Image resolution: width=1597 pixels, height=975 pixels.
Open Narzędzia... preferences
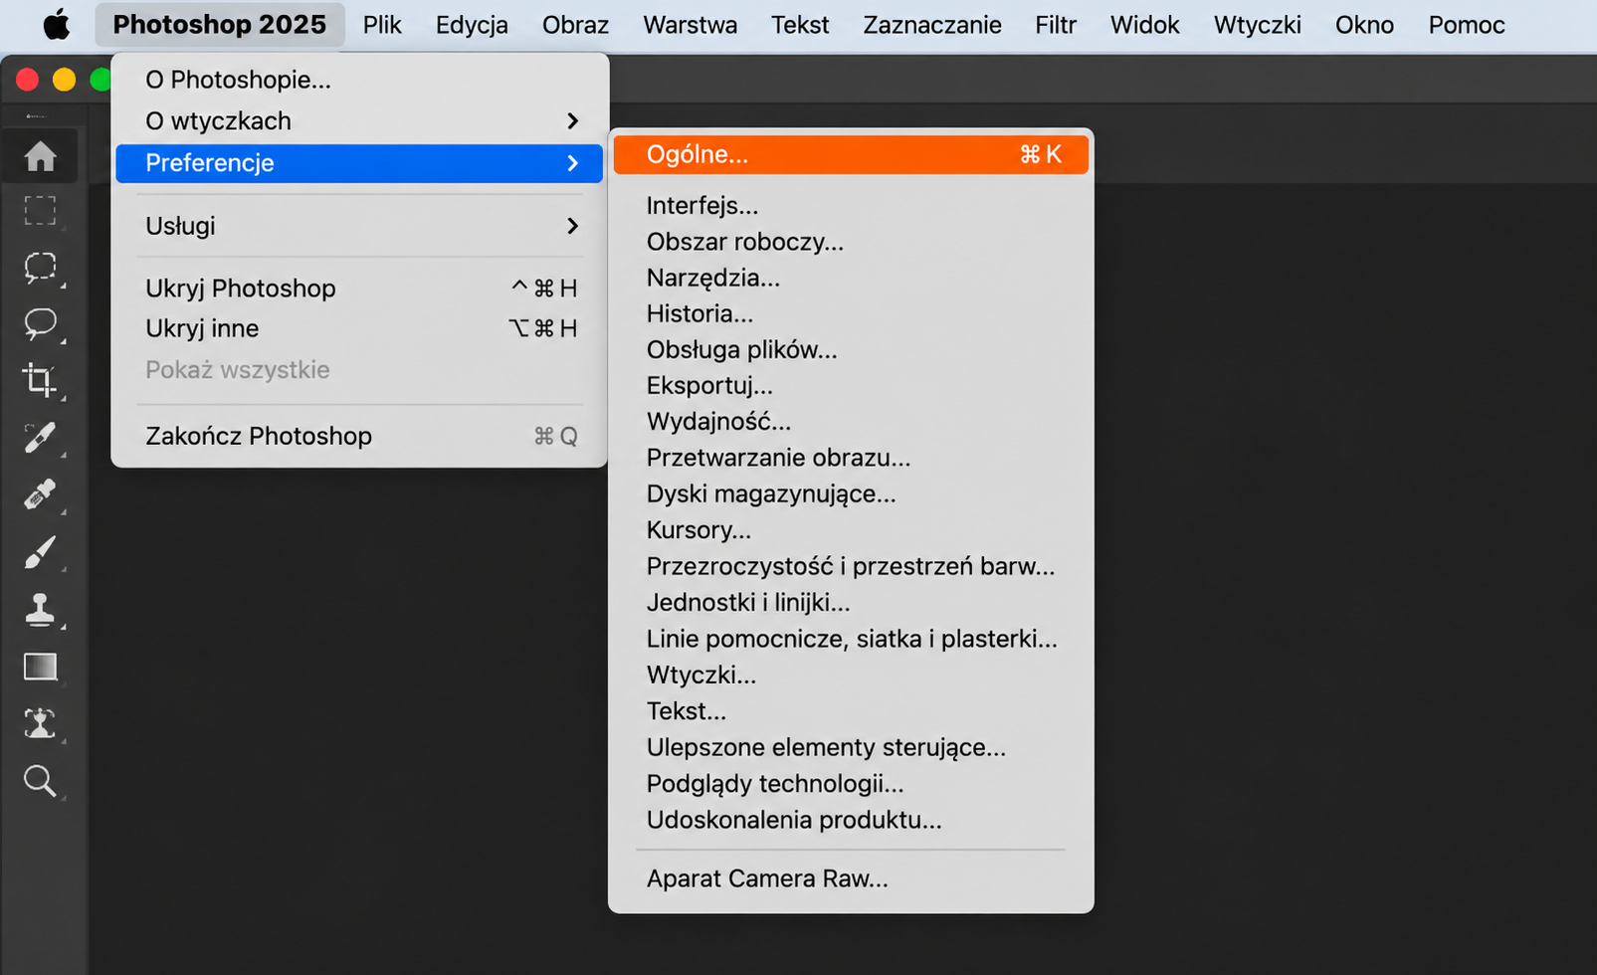(x=851, y=278)
